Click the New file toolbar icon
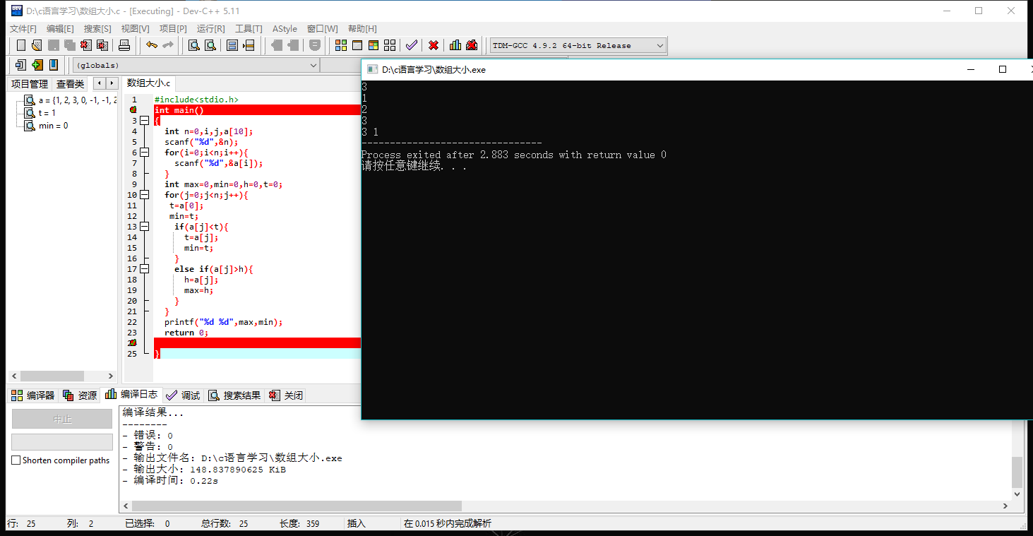This screenshot has width=1033, height=536. point(21,45)
